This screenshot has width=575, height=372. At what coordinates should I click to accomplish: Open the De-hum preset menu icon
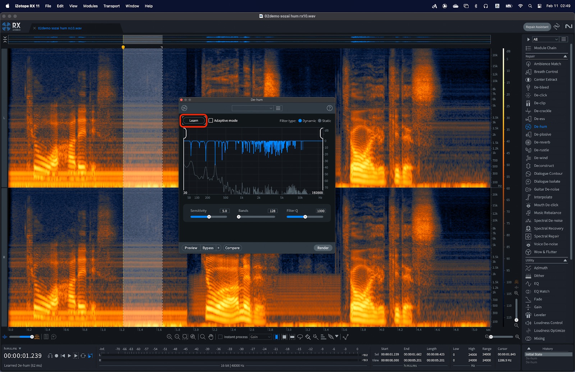tap(278, 108)
